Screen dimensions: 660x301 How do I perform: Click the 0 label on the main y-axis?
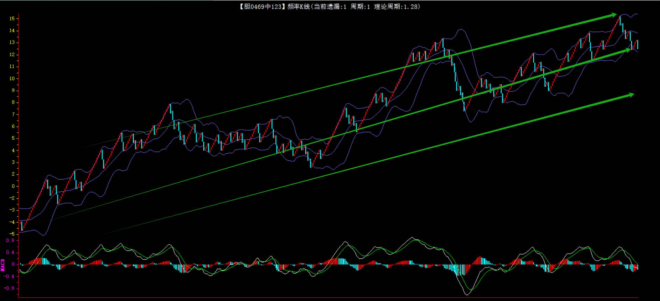coord(13,186)
